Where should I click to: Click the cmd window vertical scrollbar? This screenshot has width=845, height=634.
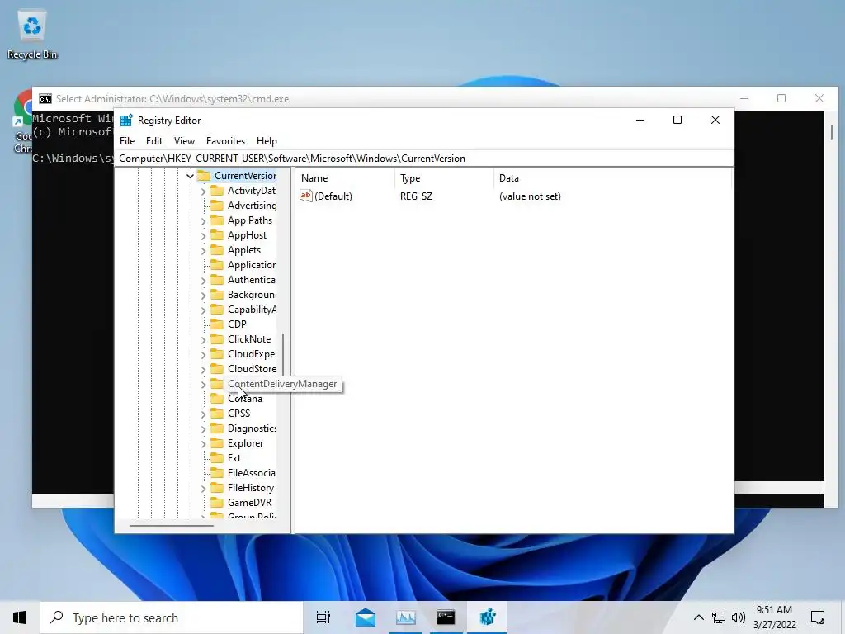pyautogui.click(x=832, y=133)
